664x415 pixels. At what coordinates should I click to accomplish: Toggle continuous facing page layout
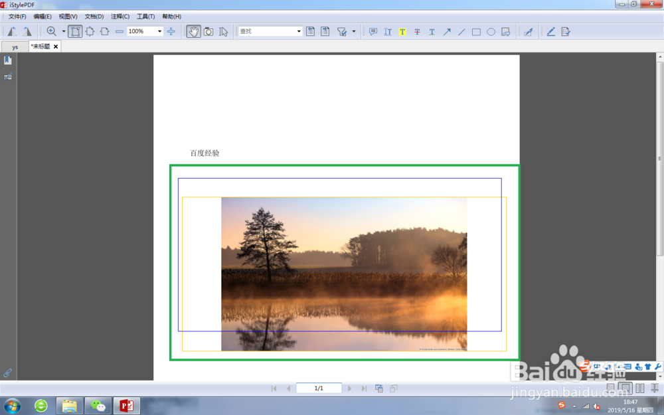click(x=655, y=388)
